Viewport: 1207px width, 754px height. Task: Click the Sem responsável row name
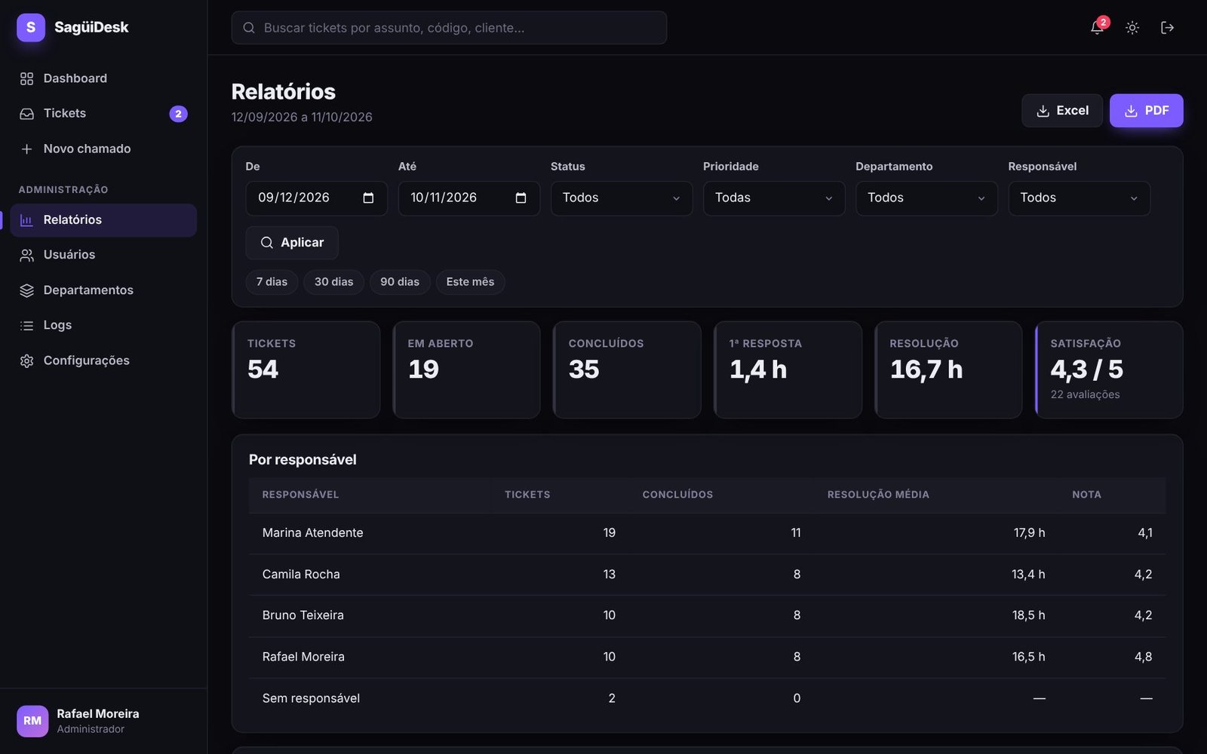click(311, 698)
